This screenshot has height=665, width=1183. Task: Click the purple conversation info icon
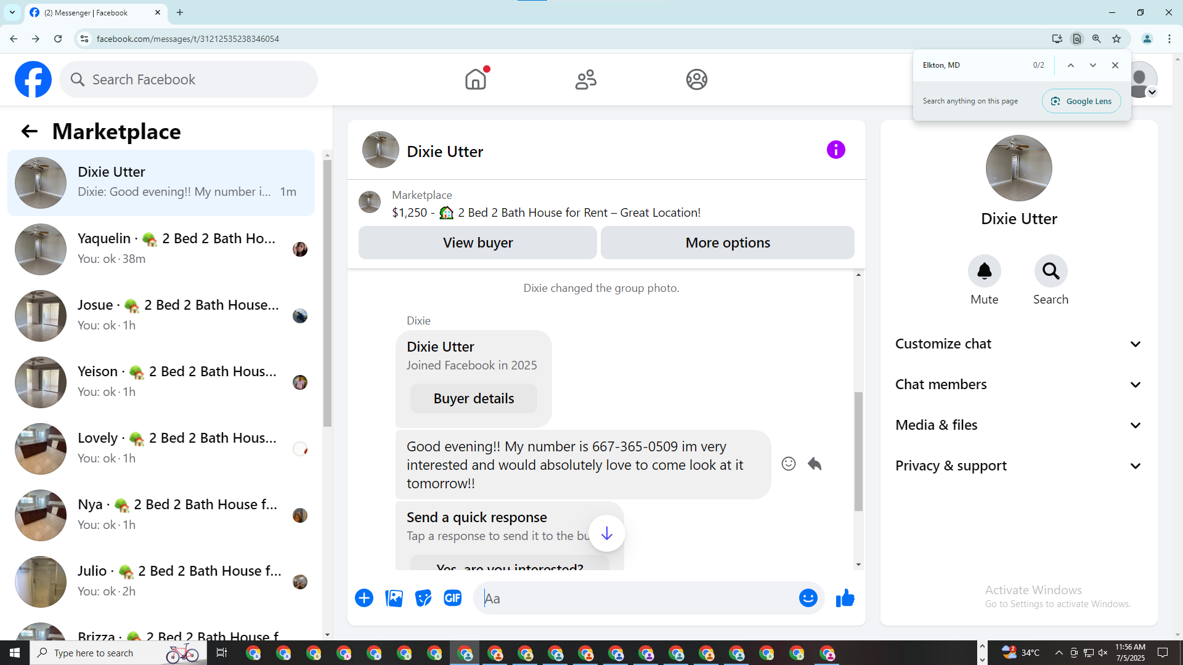pos(835,150)
